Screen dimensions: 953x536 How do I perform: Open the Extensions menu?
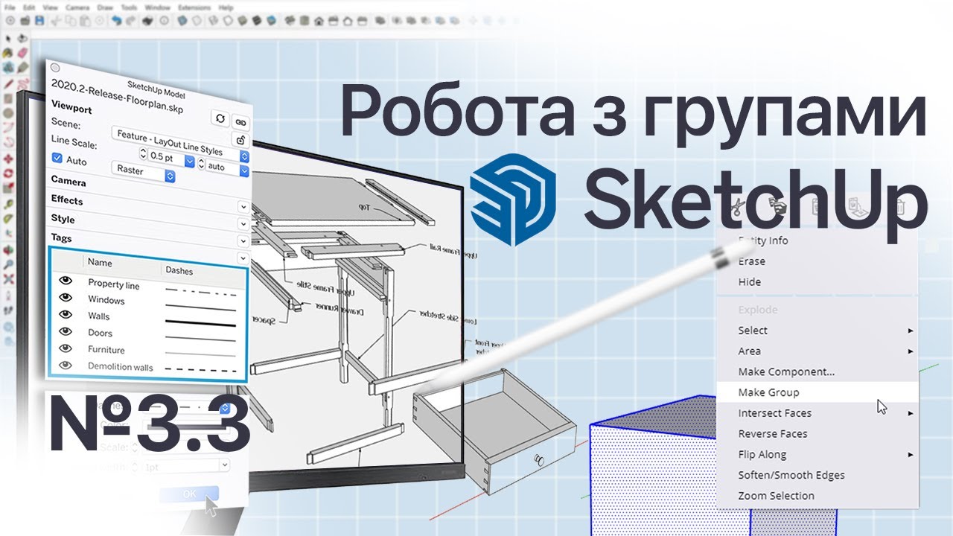point(194,7)
